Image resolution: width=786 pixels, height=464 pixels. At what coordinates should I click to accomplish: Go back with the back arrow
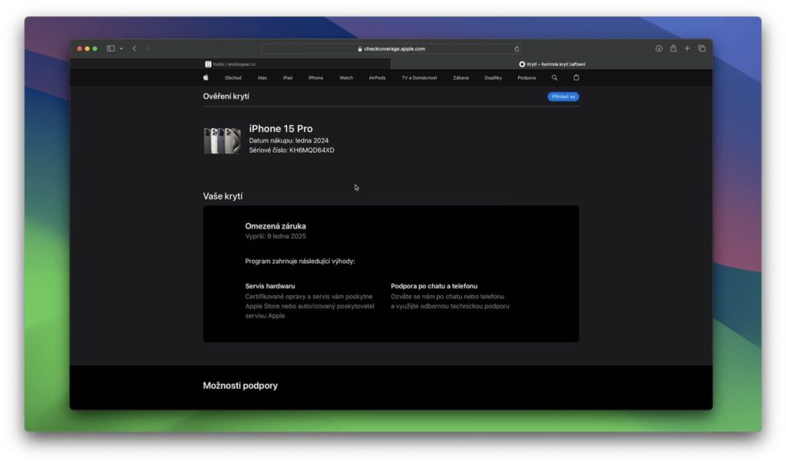[134, 48]
